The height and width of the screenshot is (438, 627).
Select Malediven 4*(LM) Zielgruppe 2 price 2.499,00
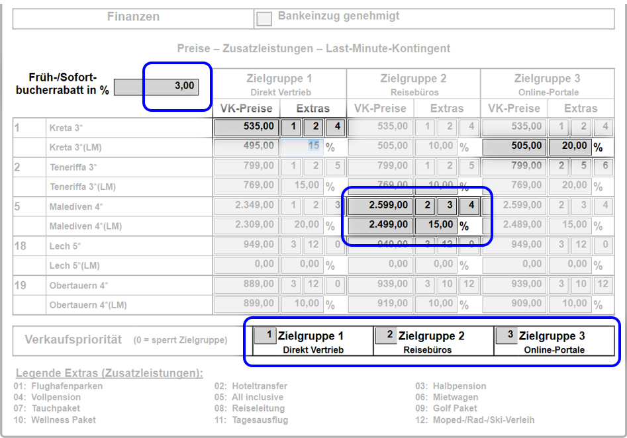click(x=381, y=225)
